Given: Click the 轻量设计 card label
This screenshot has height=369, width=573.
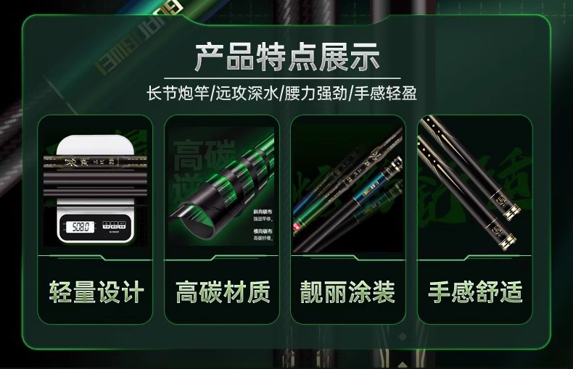Looking at the screenshot, I should pyautogui.click(x=96, y=292).
